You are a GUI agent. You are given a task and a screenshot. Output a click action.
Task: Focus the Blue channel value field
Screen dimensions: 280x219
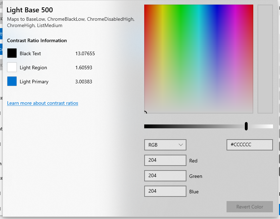[165, 191]
